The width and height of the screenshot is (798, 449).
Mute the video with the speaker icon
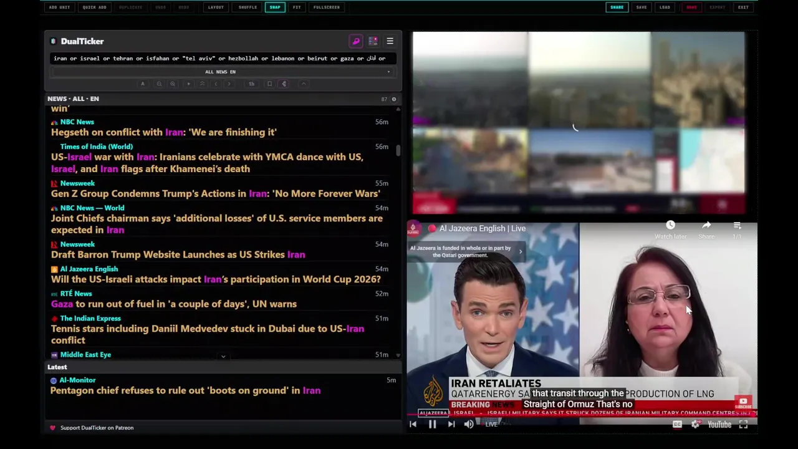click(469, 424)
